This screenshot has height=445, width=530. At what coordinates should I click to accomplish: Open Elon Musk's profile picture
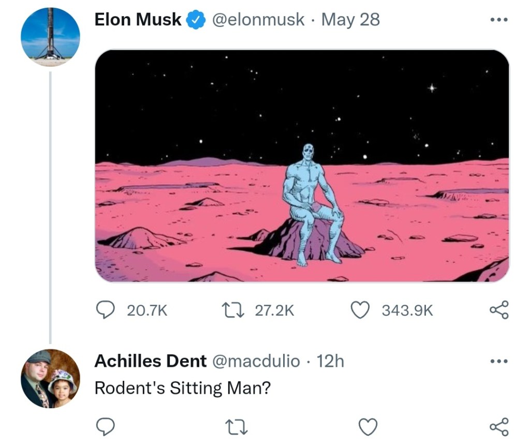(50, 37)
